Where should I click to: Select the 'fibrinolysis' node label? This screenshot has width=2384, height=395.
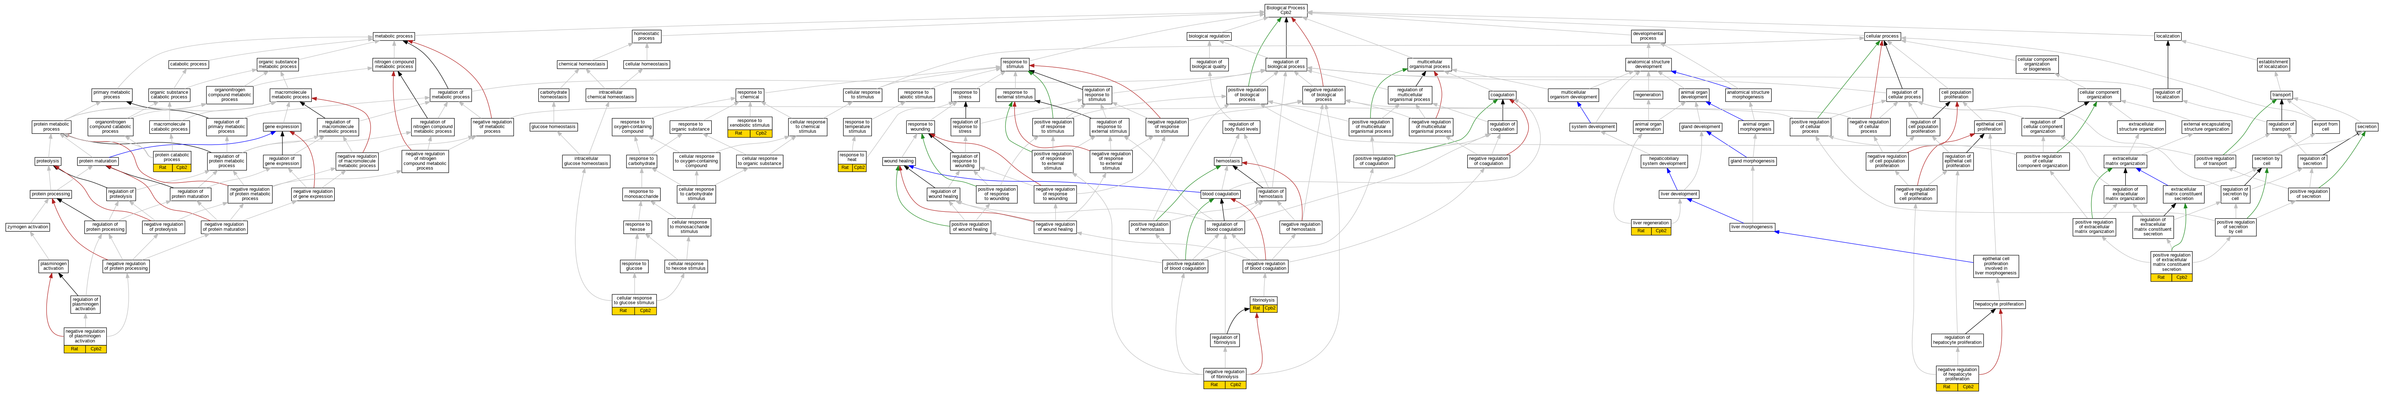[x=1263, y=300]
